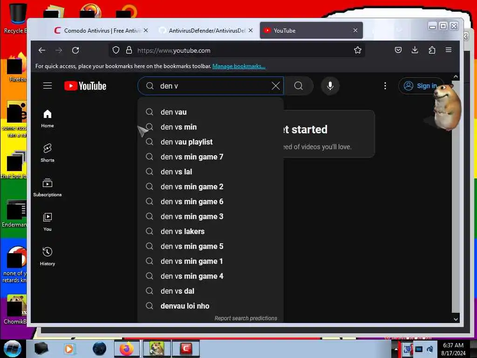Viewport: 477px width, 358px height.
Task: Open YouTube settings three-dot menu
Action: (x=385, y=86)
